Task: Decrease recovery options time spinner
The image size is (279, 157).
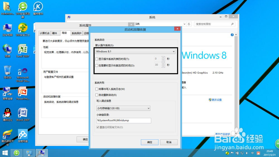Action: [163, 66]
